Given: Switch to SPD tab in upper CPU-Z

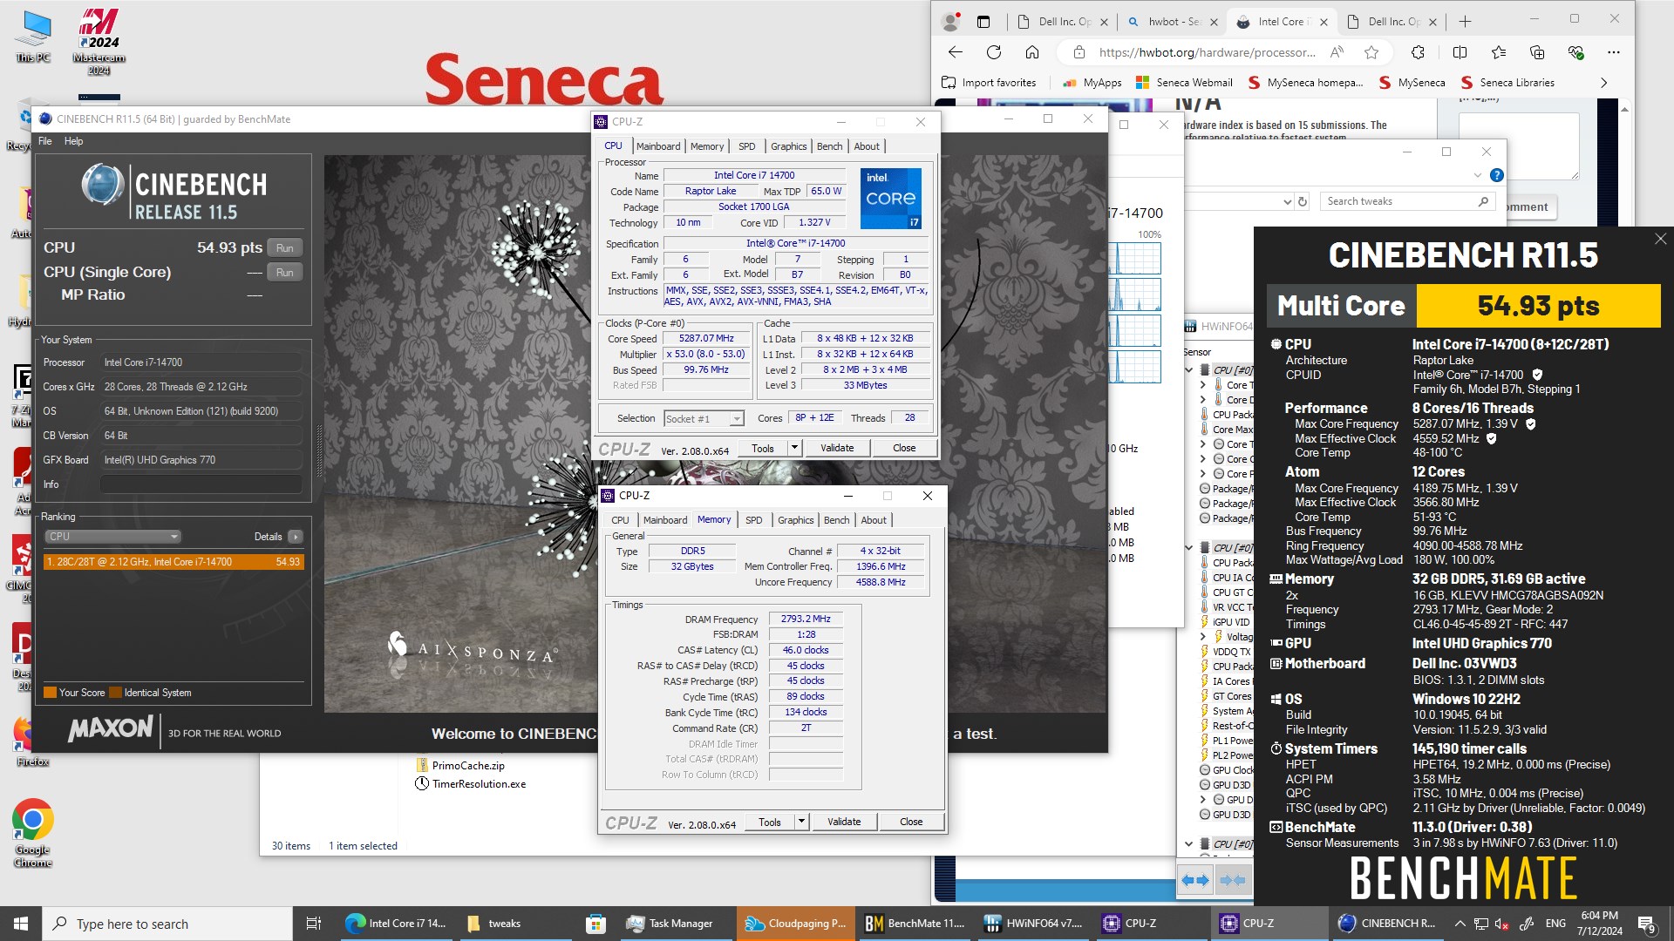Looking at the screenshot, I should pos(746,146).
